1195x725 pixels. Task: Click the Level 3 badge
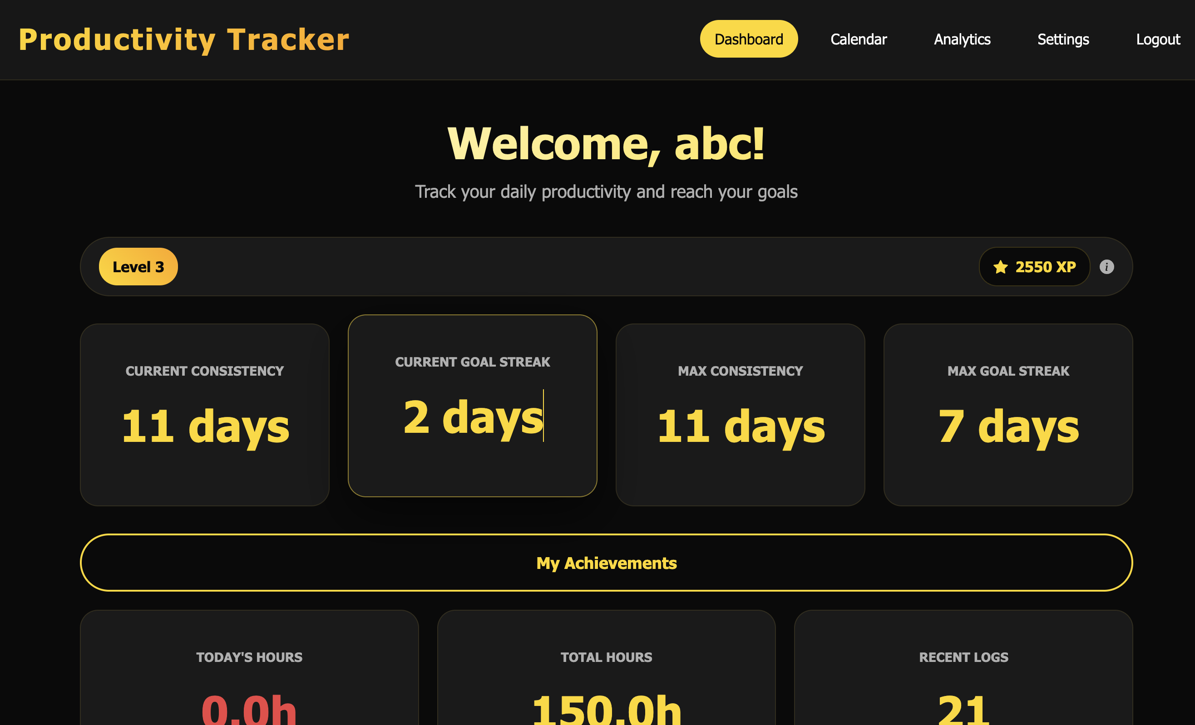coord(138,267)
